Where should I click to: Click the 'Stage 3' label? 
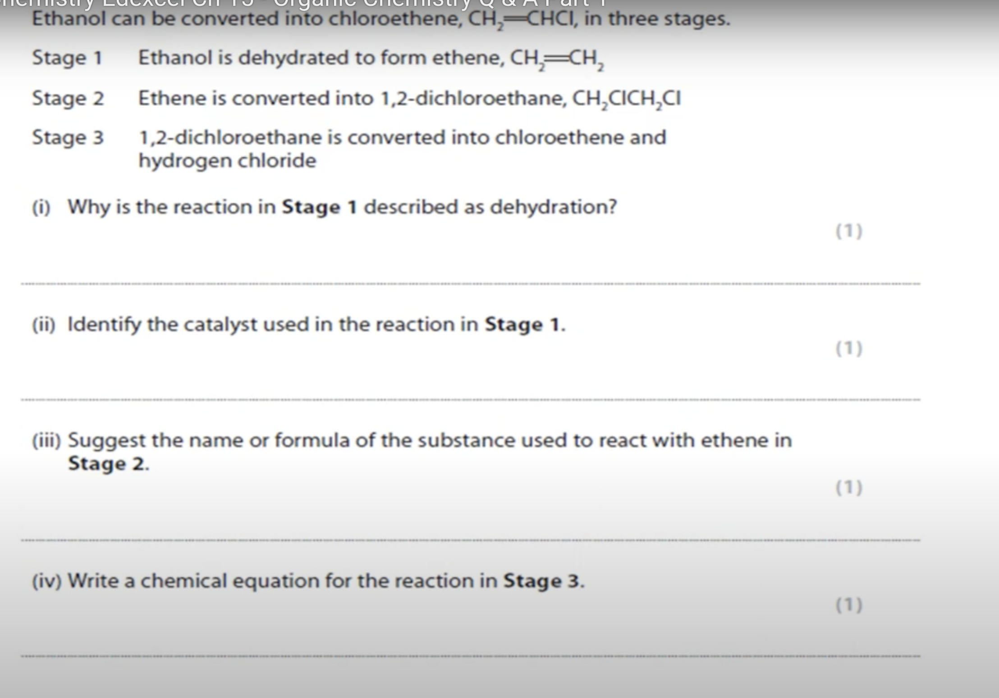click(68, 137)
